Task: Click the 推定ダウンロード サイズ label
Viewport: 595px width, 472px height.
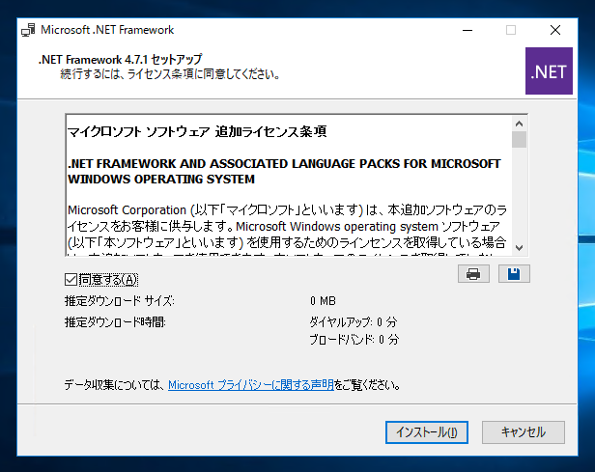Action: pyautogui.click(x=120, y=301)
